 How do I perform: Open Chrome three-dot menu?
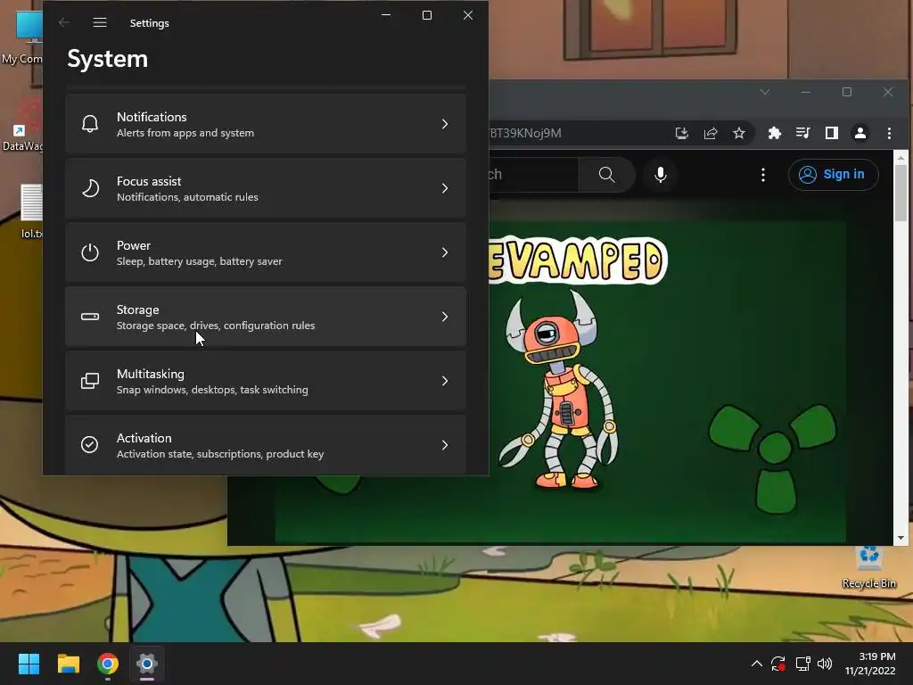pyautogui.click(x=889, y=134)
